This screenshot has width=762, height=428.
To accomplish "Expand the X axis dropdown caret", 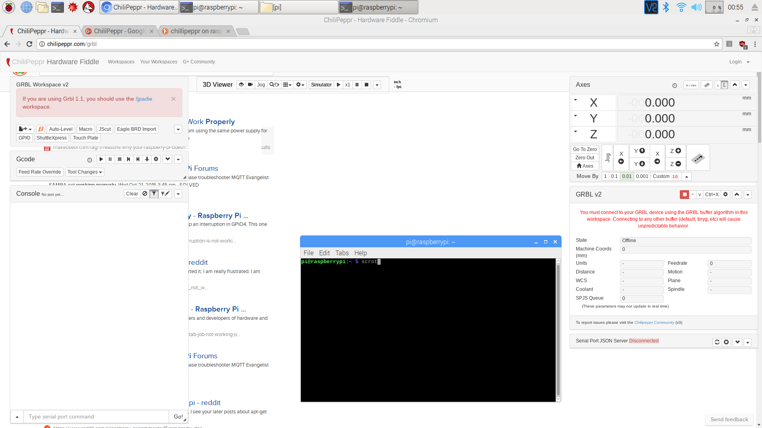I will coord(575,100).
